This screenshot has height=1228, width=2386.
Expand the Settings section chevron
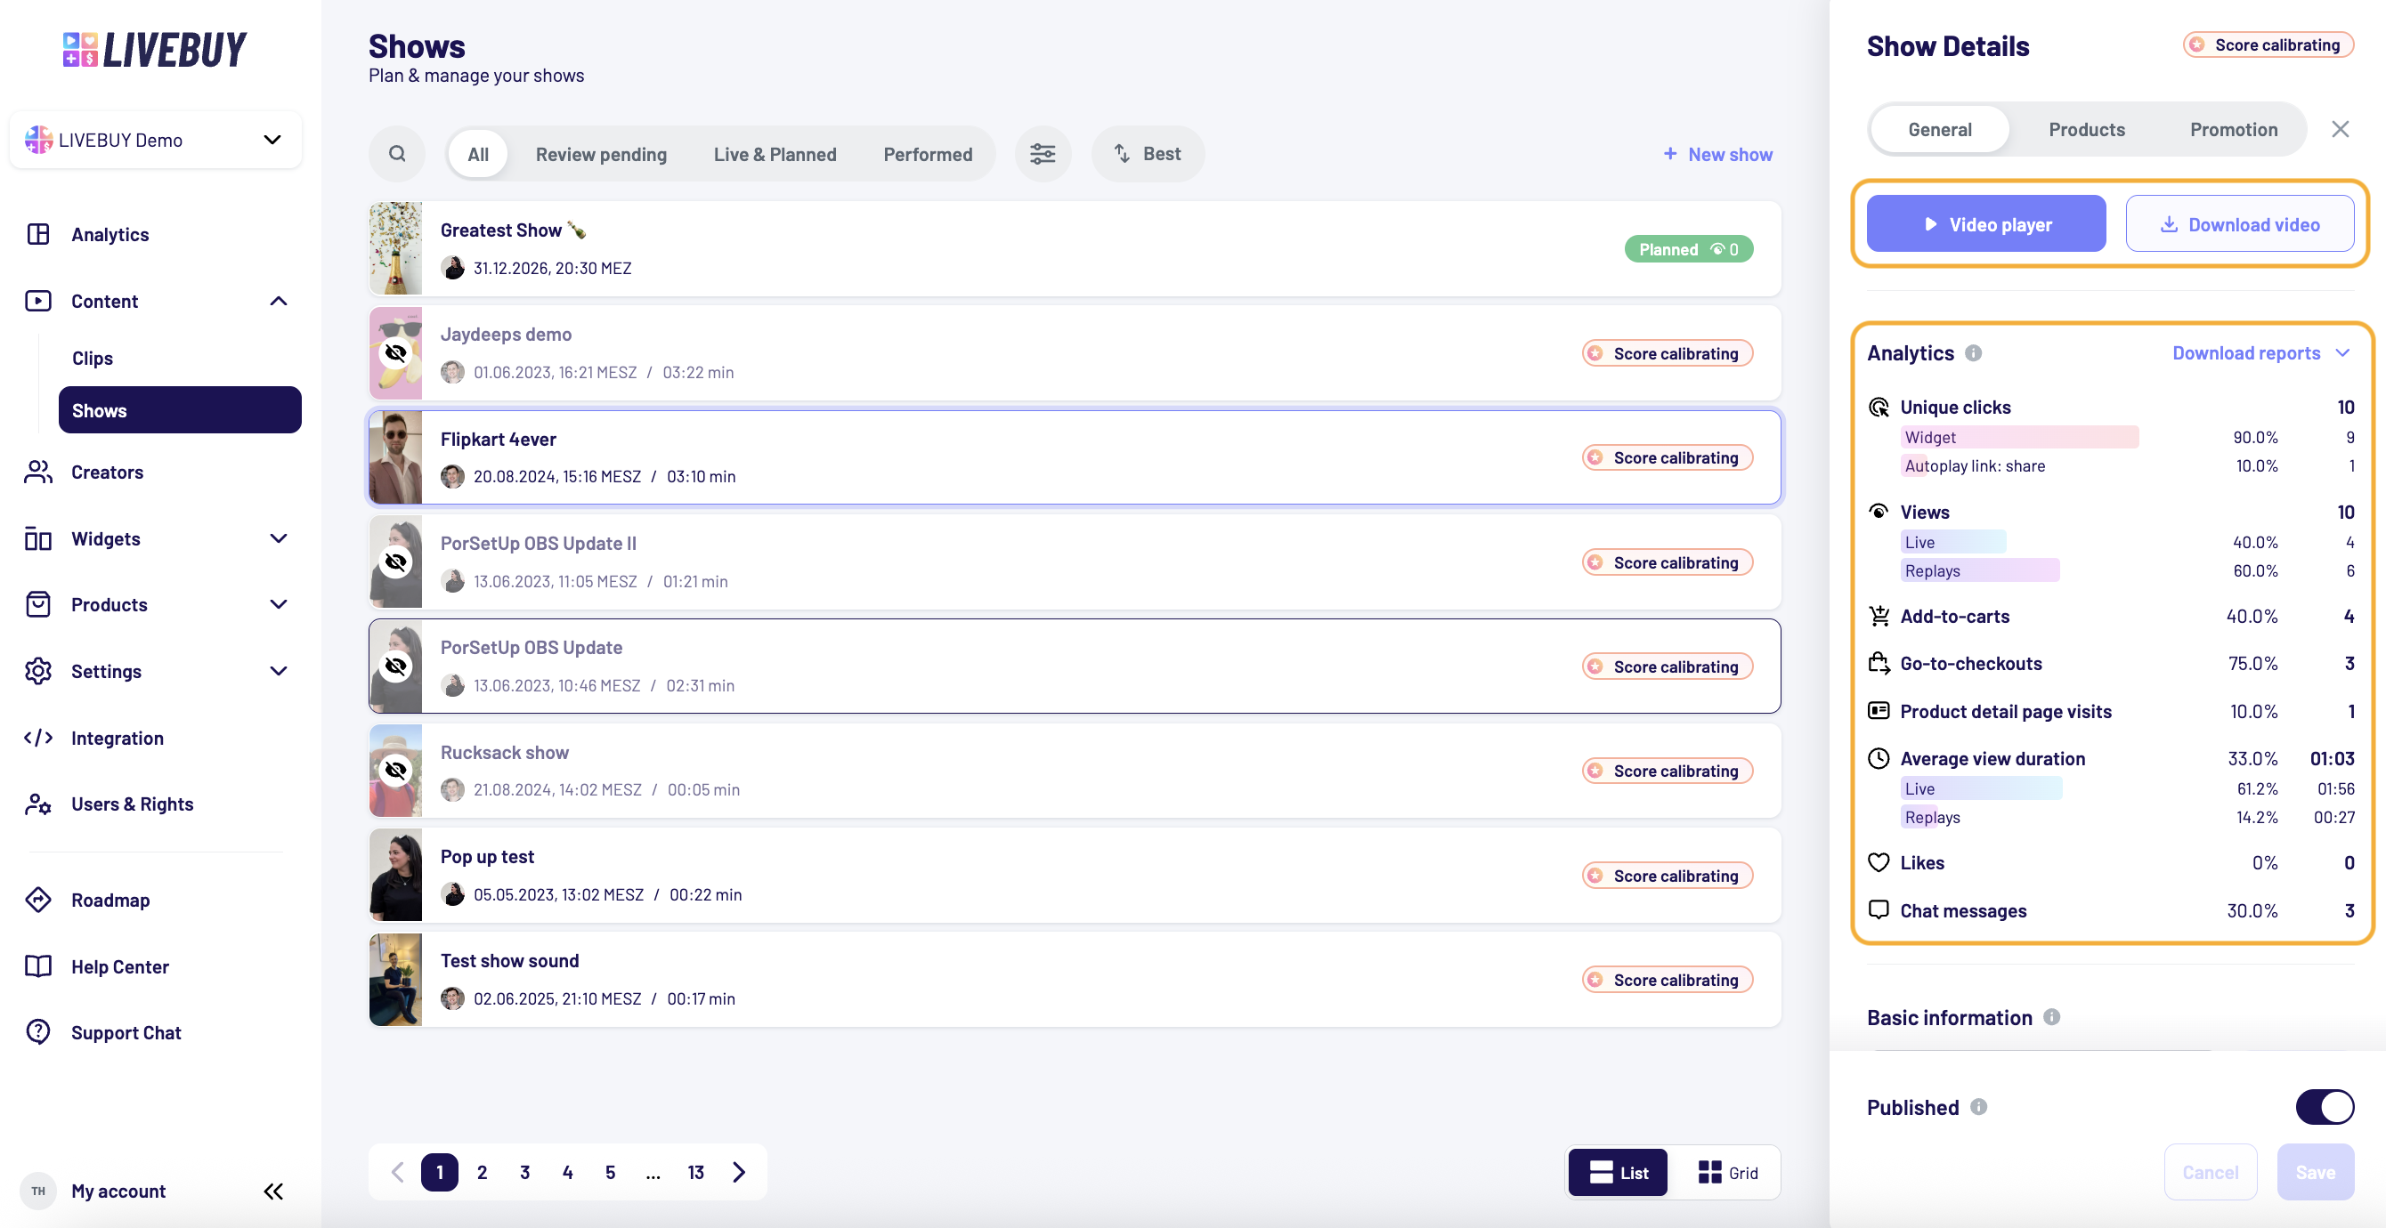point(278,672)
